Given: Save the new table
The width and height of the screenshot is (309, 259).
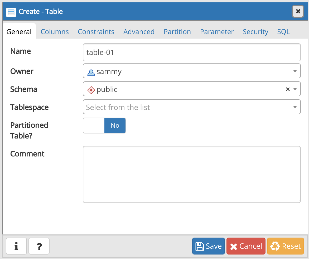Looking at the screenshot, I should coord(208,246).
